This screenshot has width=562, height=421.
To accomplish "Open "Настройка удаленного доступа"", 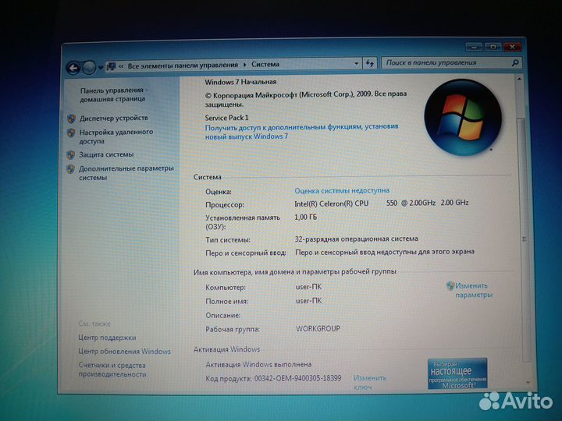I will pyautogui.click(x=116, y=136).
